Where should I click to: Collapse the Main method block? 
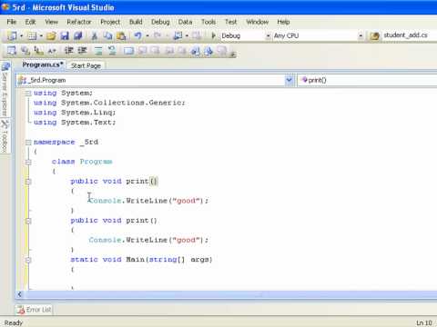[x=28, y=260]
